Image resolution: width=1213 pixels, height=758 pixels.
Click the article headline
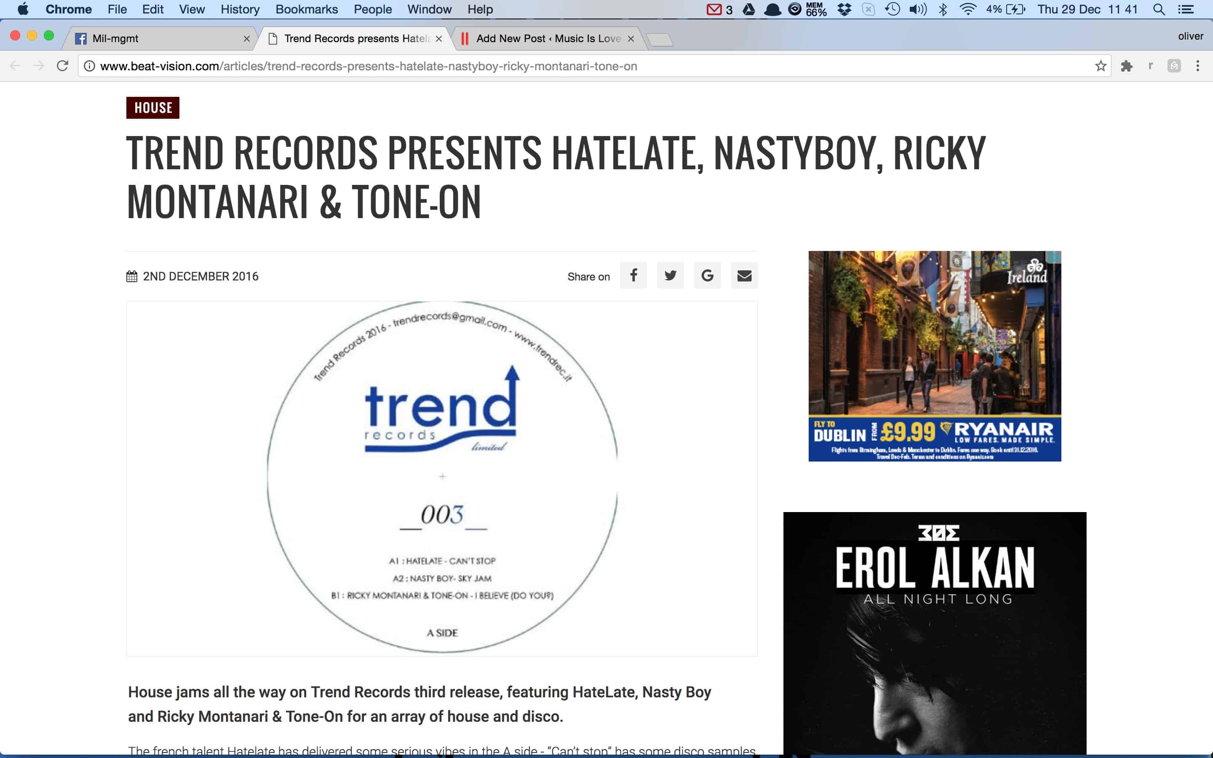pyautogui.click(x=556, y=176)
